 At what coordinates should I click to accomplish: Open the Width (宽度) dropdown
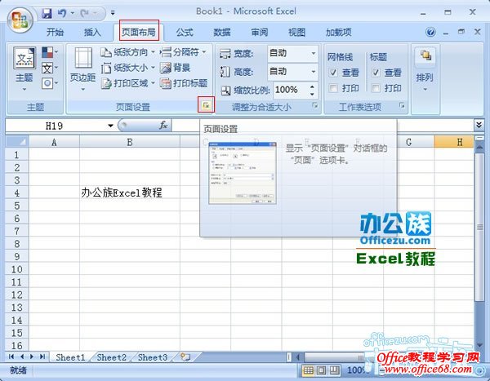313,53
